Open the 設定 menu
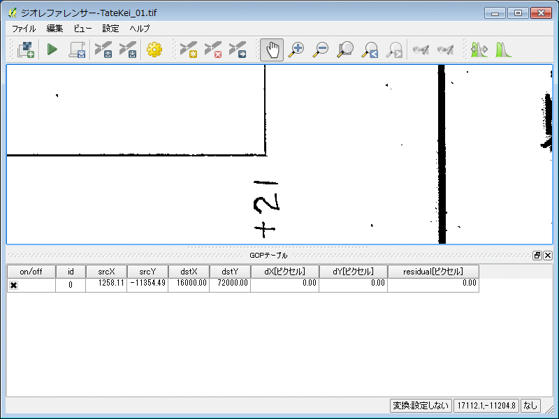Screen dimensions: 559x419 (x=110, y=29)
